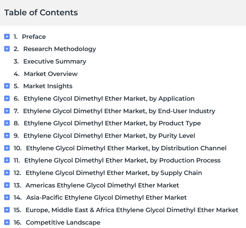
Task: Expand plus icon for Europe, Middle East & Africa
Action: coord(7,210)
